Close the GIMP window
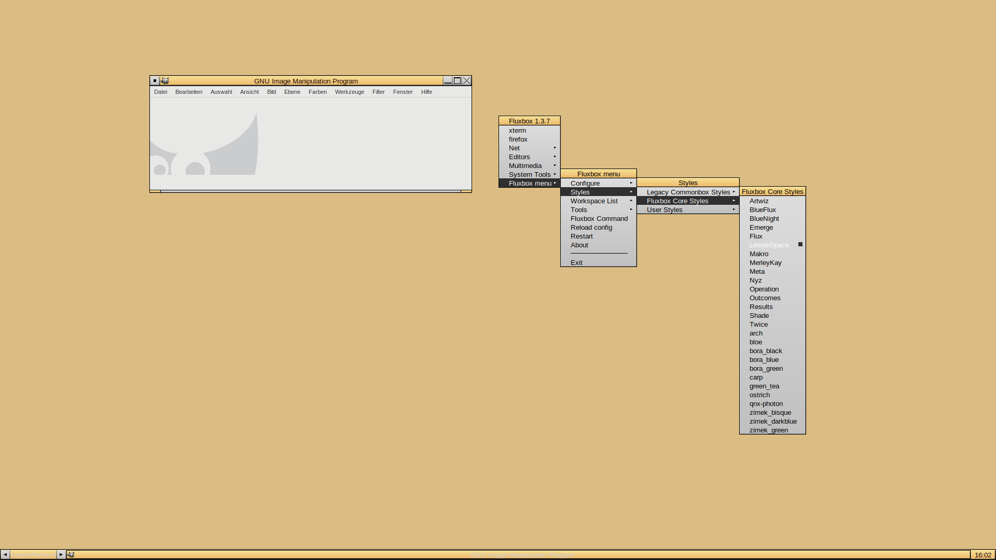The image size is (996, 560). click(466, 81)
